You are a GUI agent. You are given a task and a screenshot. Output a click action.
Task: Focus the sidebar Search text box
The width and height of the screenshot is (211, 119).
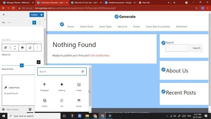177,48
